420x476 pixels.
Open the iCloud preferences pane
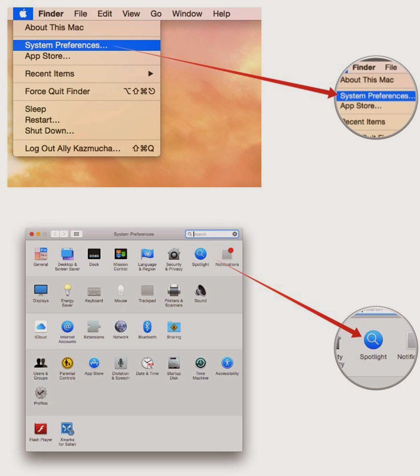point(41,330)
